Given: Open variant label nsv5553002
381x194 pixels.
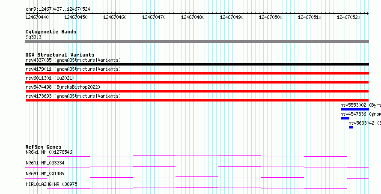Looking at the screenshot, I should (x=360, y=105).
